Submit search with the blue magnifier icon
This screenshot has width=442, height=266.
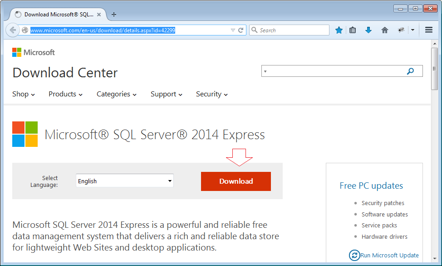tap(410, 71)
